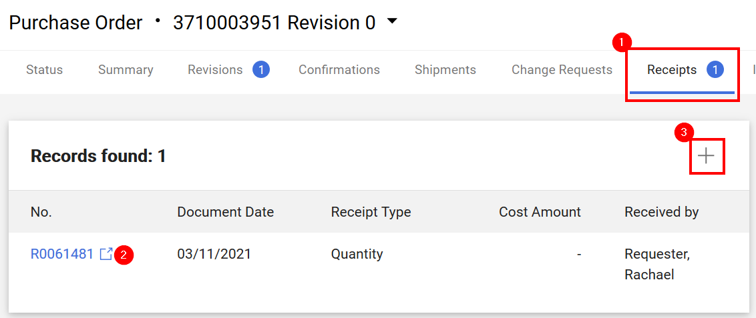Screen dimensions: 756x318
Task: Click the partially hidden tab after Receipts
Action: coord(753,70)
